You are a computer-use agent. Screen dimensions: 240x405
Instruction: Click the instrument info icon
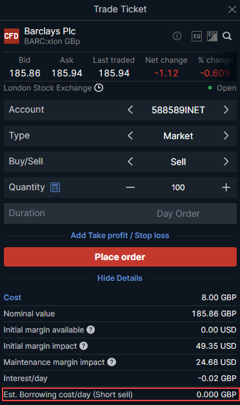(x=177, y=36)
